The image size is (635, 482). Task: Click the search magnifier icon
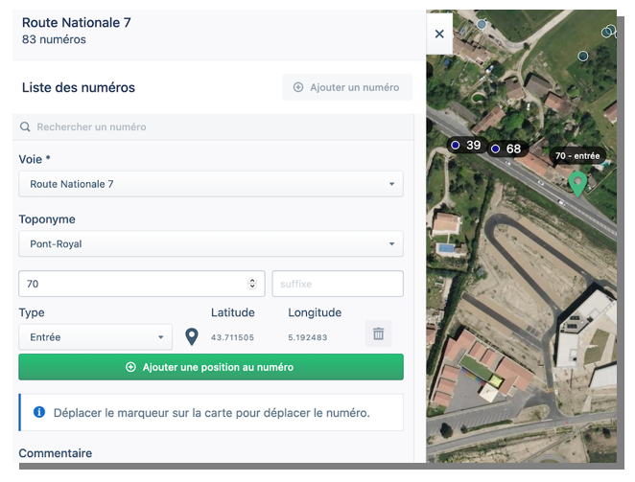click(26, 126)
